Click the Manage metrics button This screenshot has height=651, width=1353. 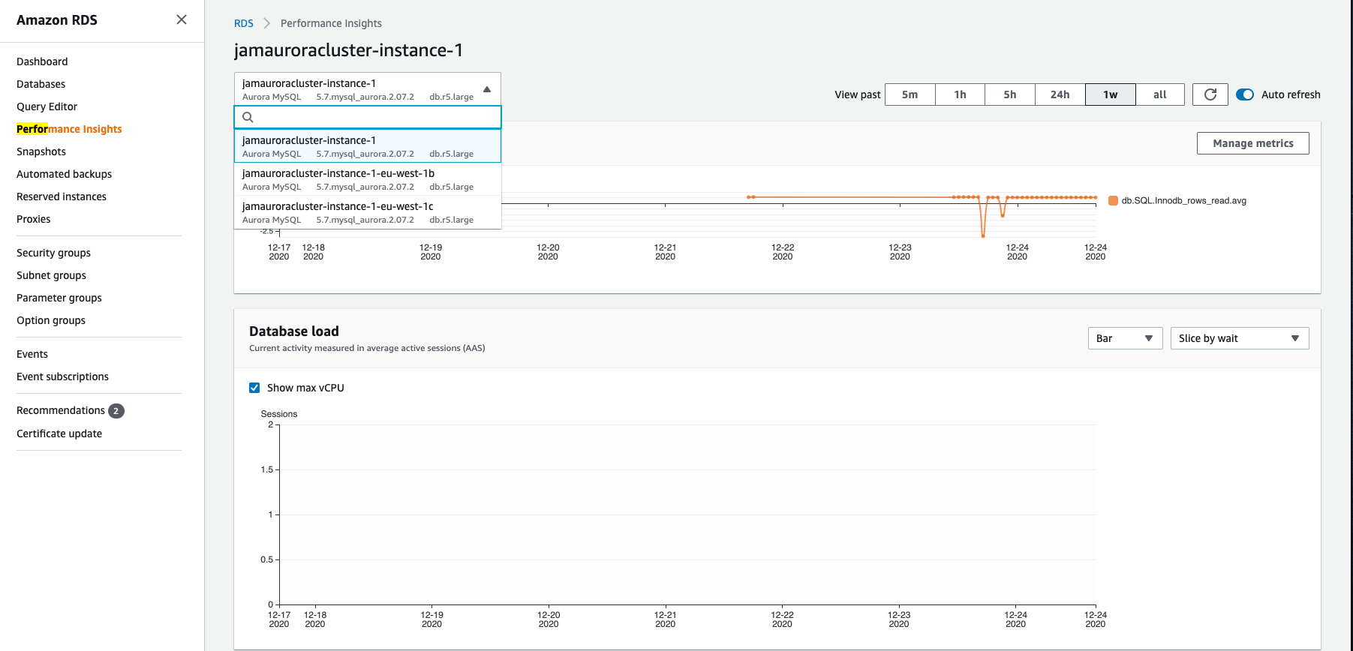1253,143
